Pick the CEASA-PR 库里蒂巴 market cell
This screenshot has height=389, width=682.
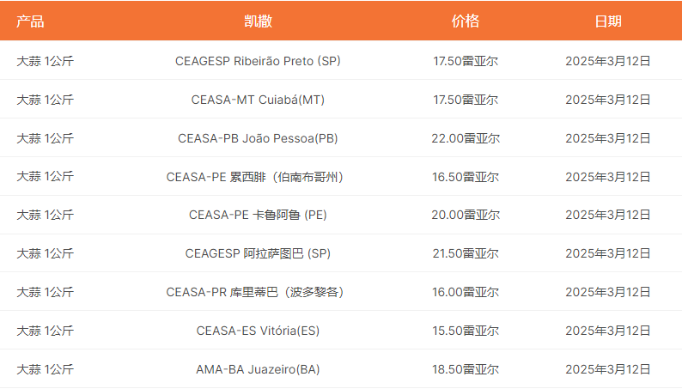tap(258, 292)
